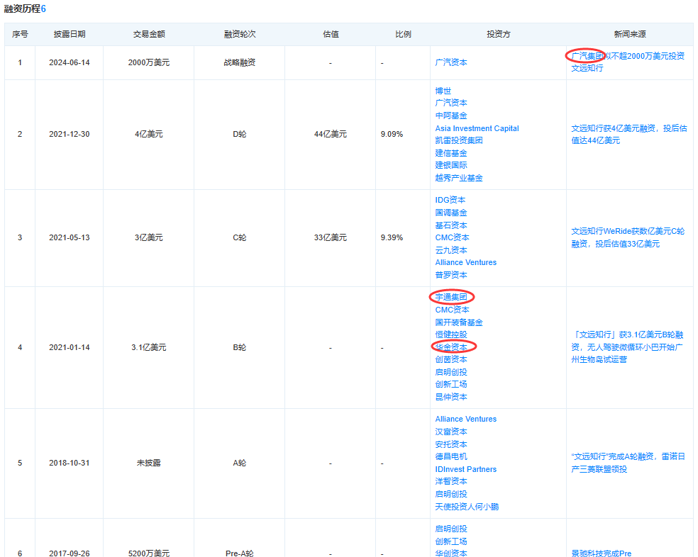Open Asia Investment Capital investor link
Image resolution: width=698 pixels, height=557 pixels.
477,128
